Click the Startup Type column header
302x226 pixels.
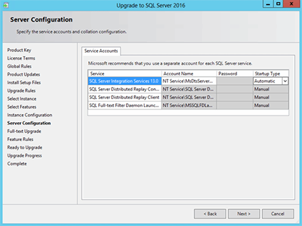(271, 74)
